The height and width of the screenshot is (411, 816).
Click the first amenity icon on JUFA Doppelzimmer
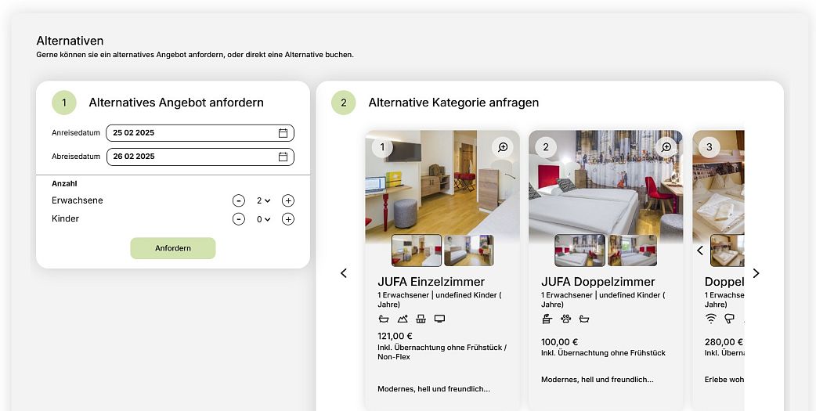coord(547,319)
